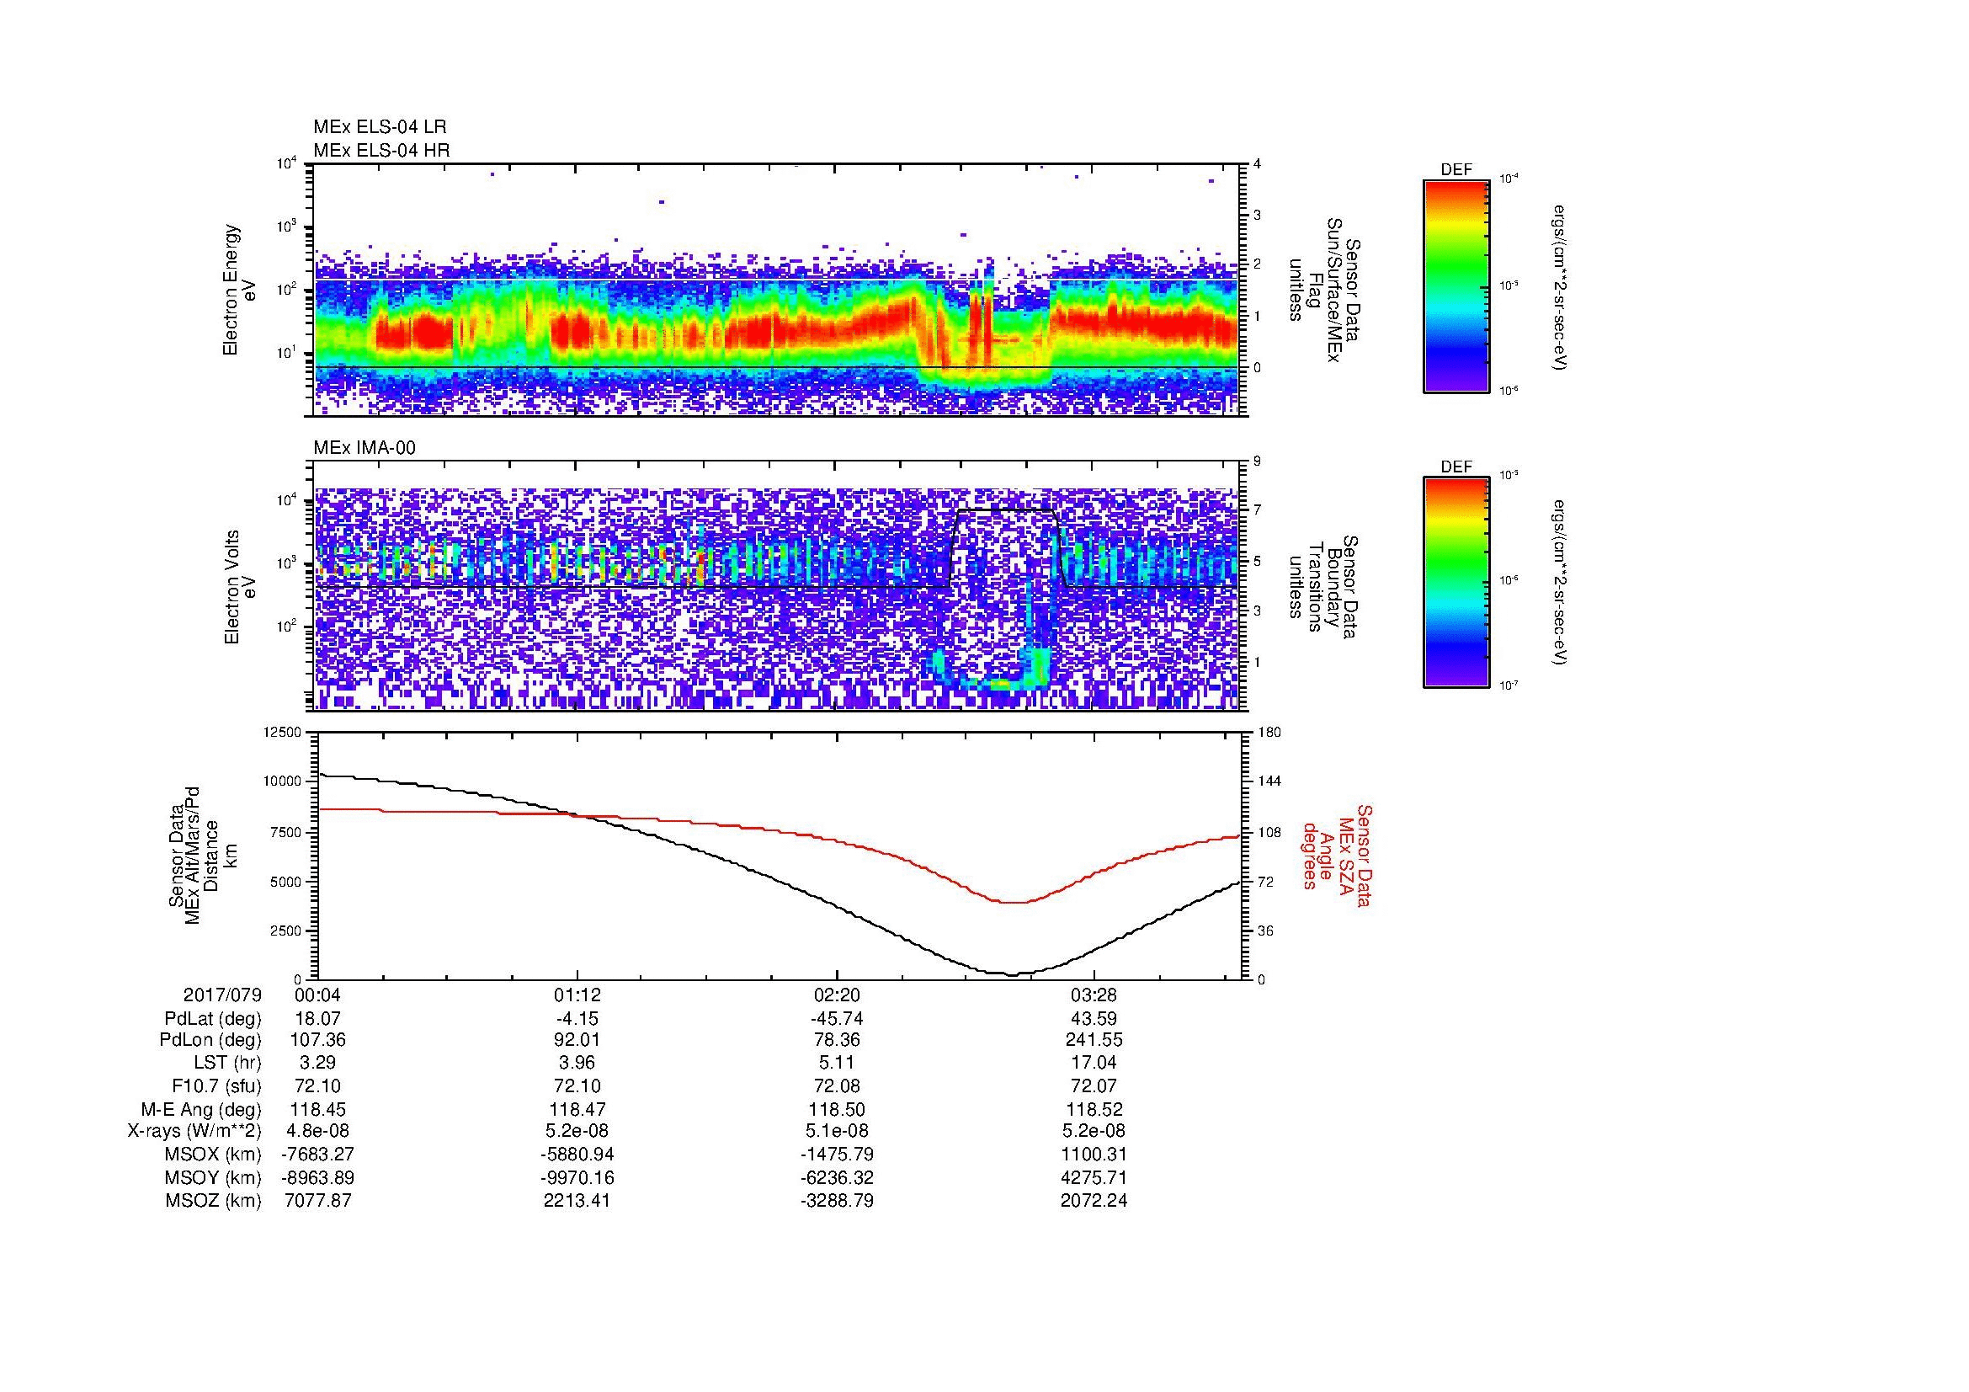Click the X-rays value 4.8e-08
The image size is (1969, 1392).
318,1131
